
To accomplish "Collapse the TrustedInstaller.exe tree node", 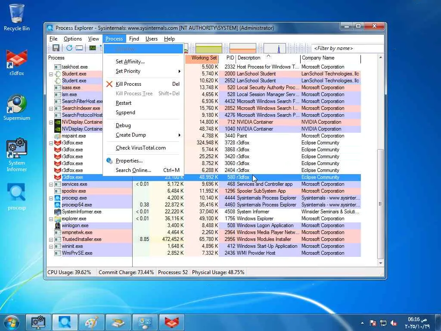I will (x=51, y=240).
